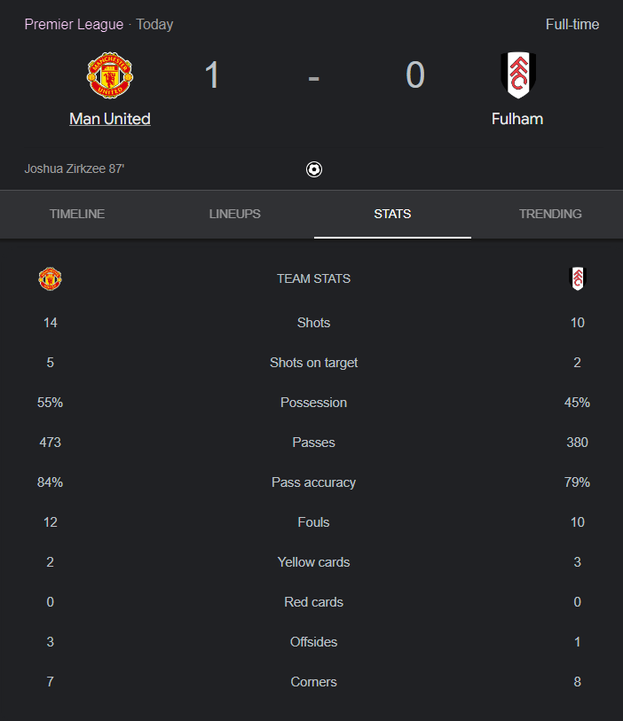Click the Corners stat label
This screenshot has height=721, width=623.
[314, 682]
